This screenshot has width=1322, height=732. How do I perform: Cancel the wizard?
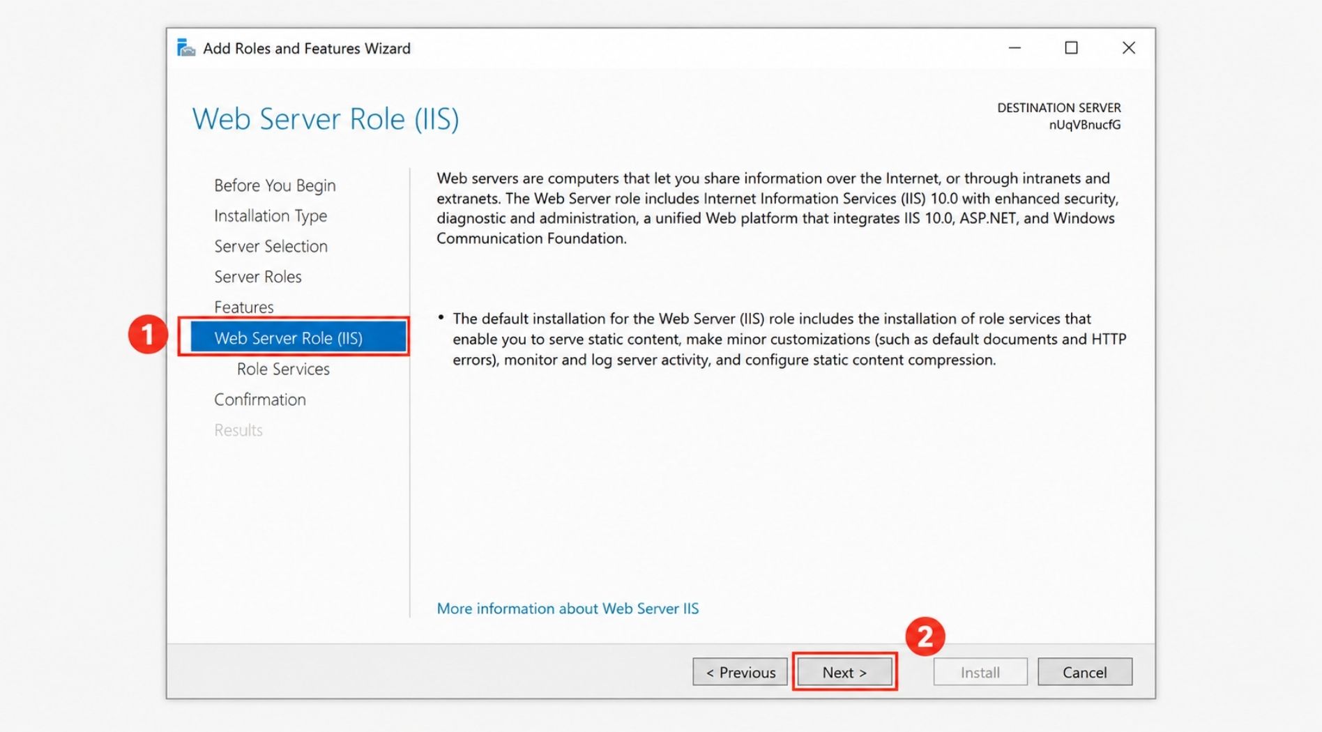(x=1085, y=672)
